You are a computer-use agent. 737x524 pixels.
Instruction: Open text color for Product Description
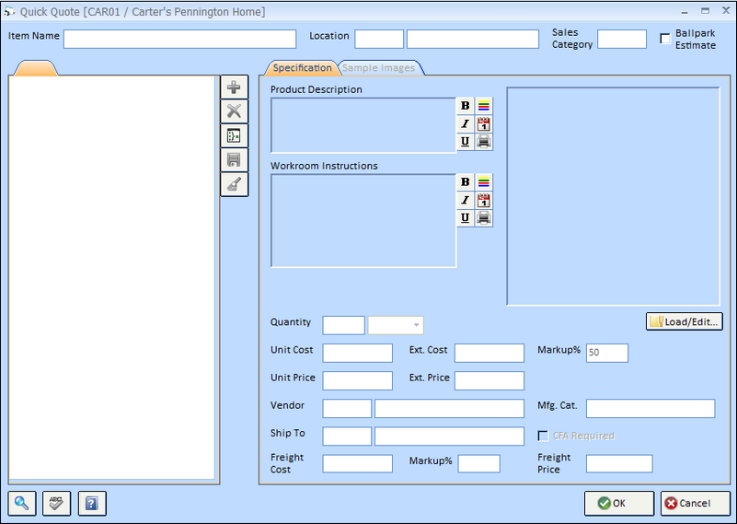484,106
